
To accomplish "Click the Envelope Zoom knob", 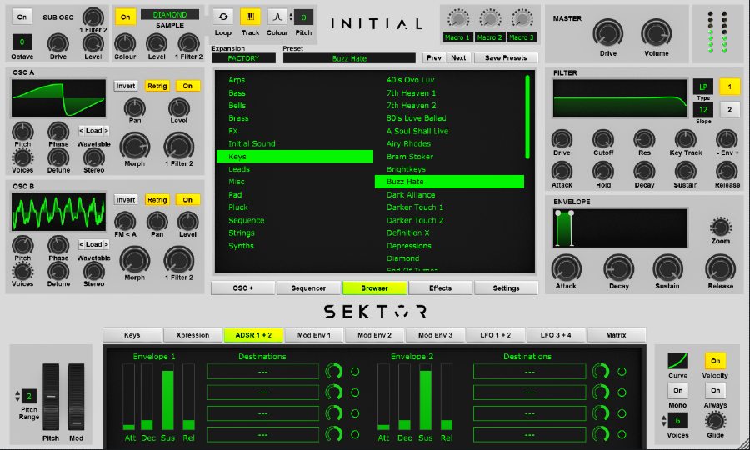I will coord(720,227).
